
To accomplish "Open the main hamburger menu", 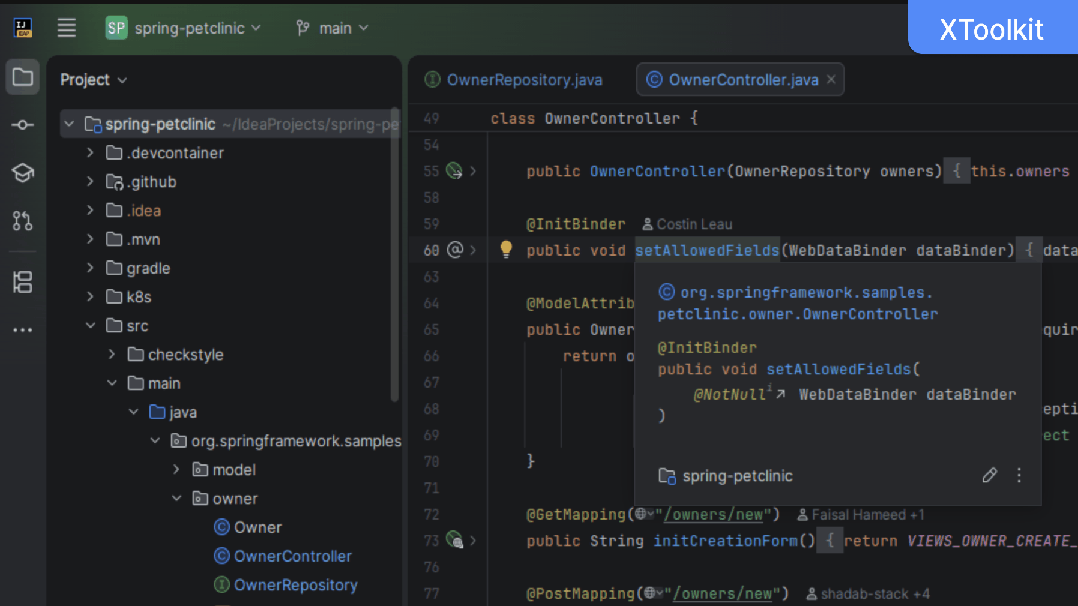I will point(67,28).
